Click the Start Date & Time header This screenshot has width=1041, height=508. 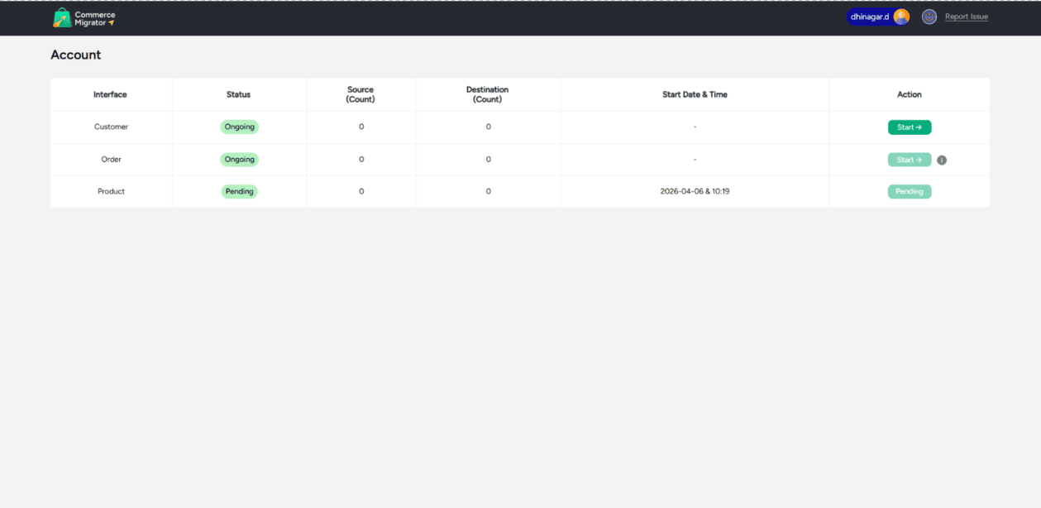coord(695,94)
